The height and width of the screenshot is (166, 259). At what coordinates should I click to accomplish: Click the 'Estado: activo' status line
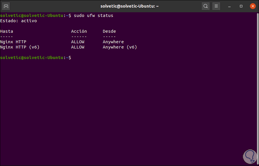tap(18, 21)
